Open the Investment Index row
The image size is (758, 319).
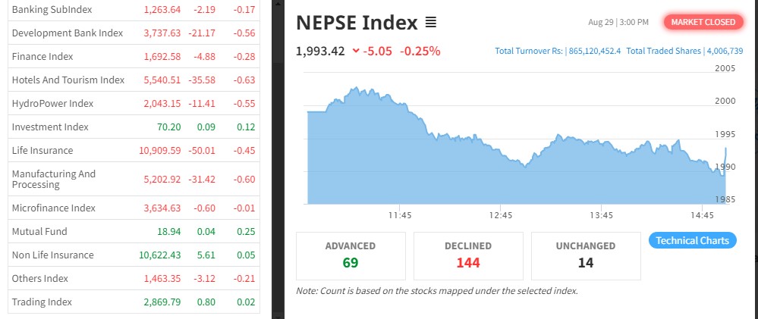[50, 127]
